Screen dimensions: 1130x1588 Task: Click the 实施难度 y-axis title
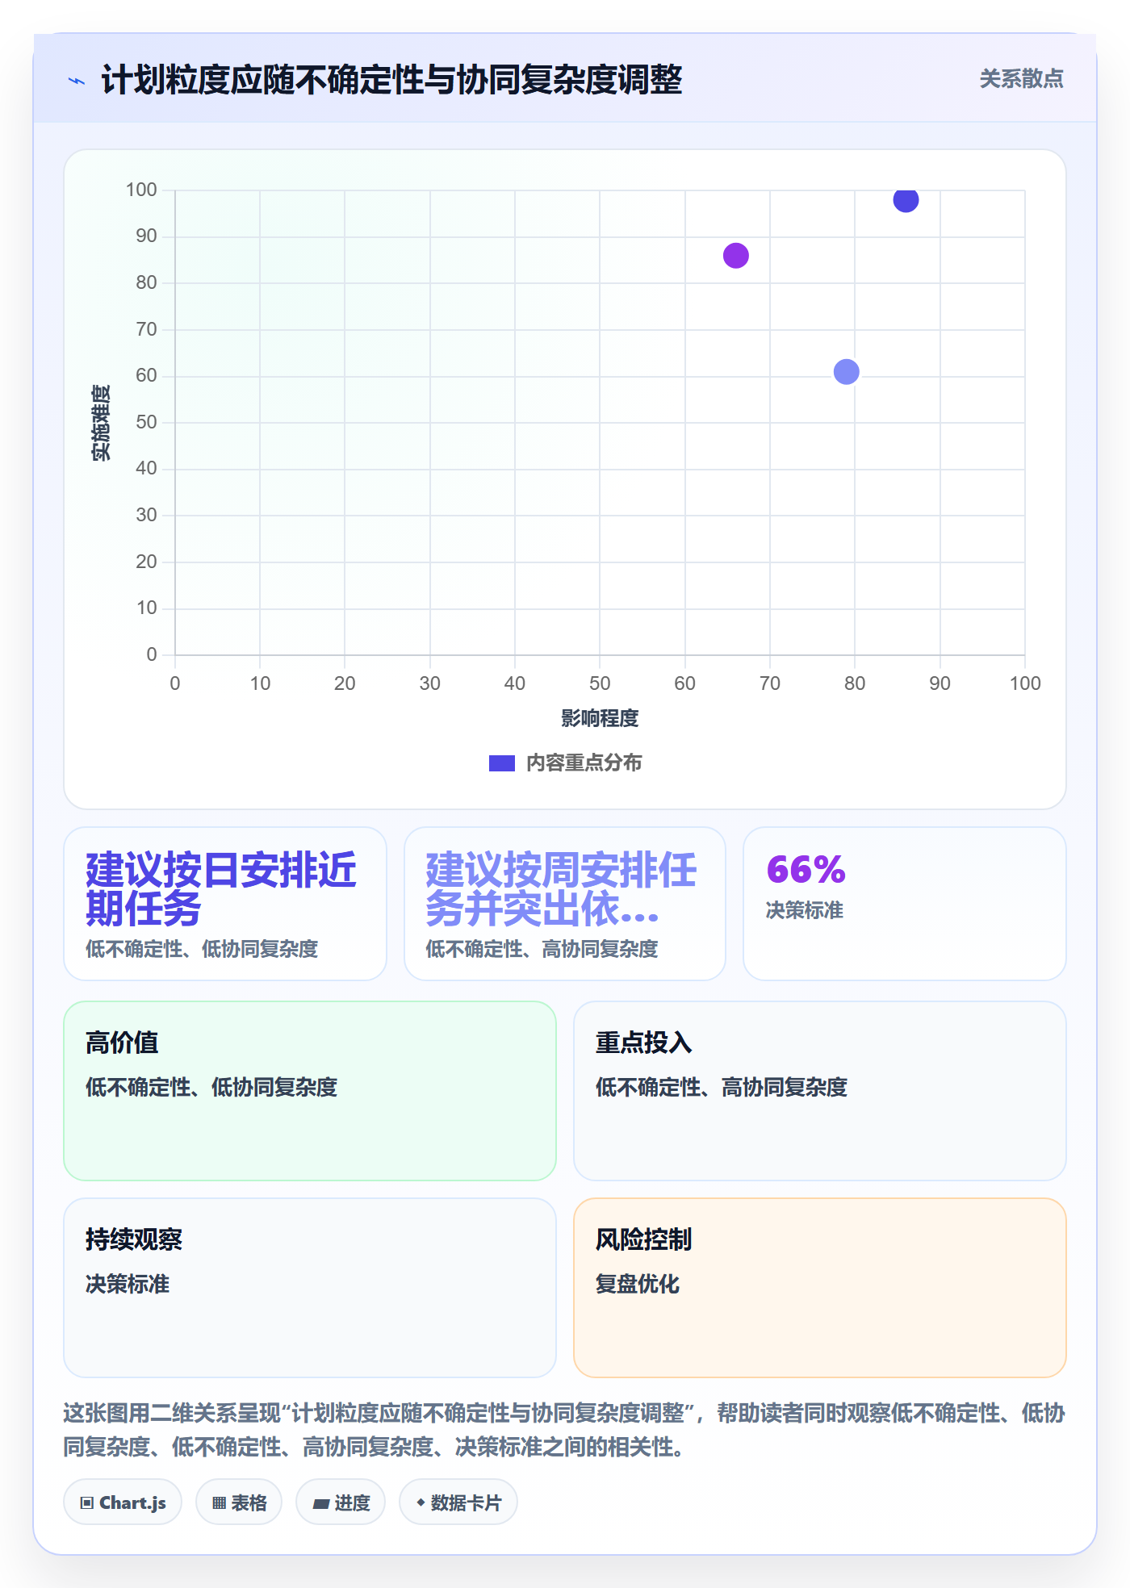[101, 423]
